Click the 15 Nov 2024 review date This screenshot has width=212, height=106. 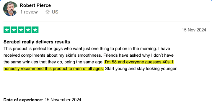tap(194, 30)
